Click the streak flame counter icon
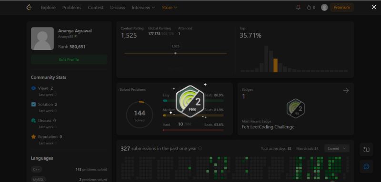The height and width of the screenshot is (182, 381). pos(309,8)
